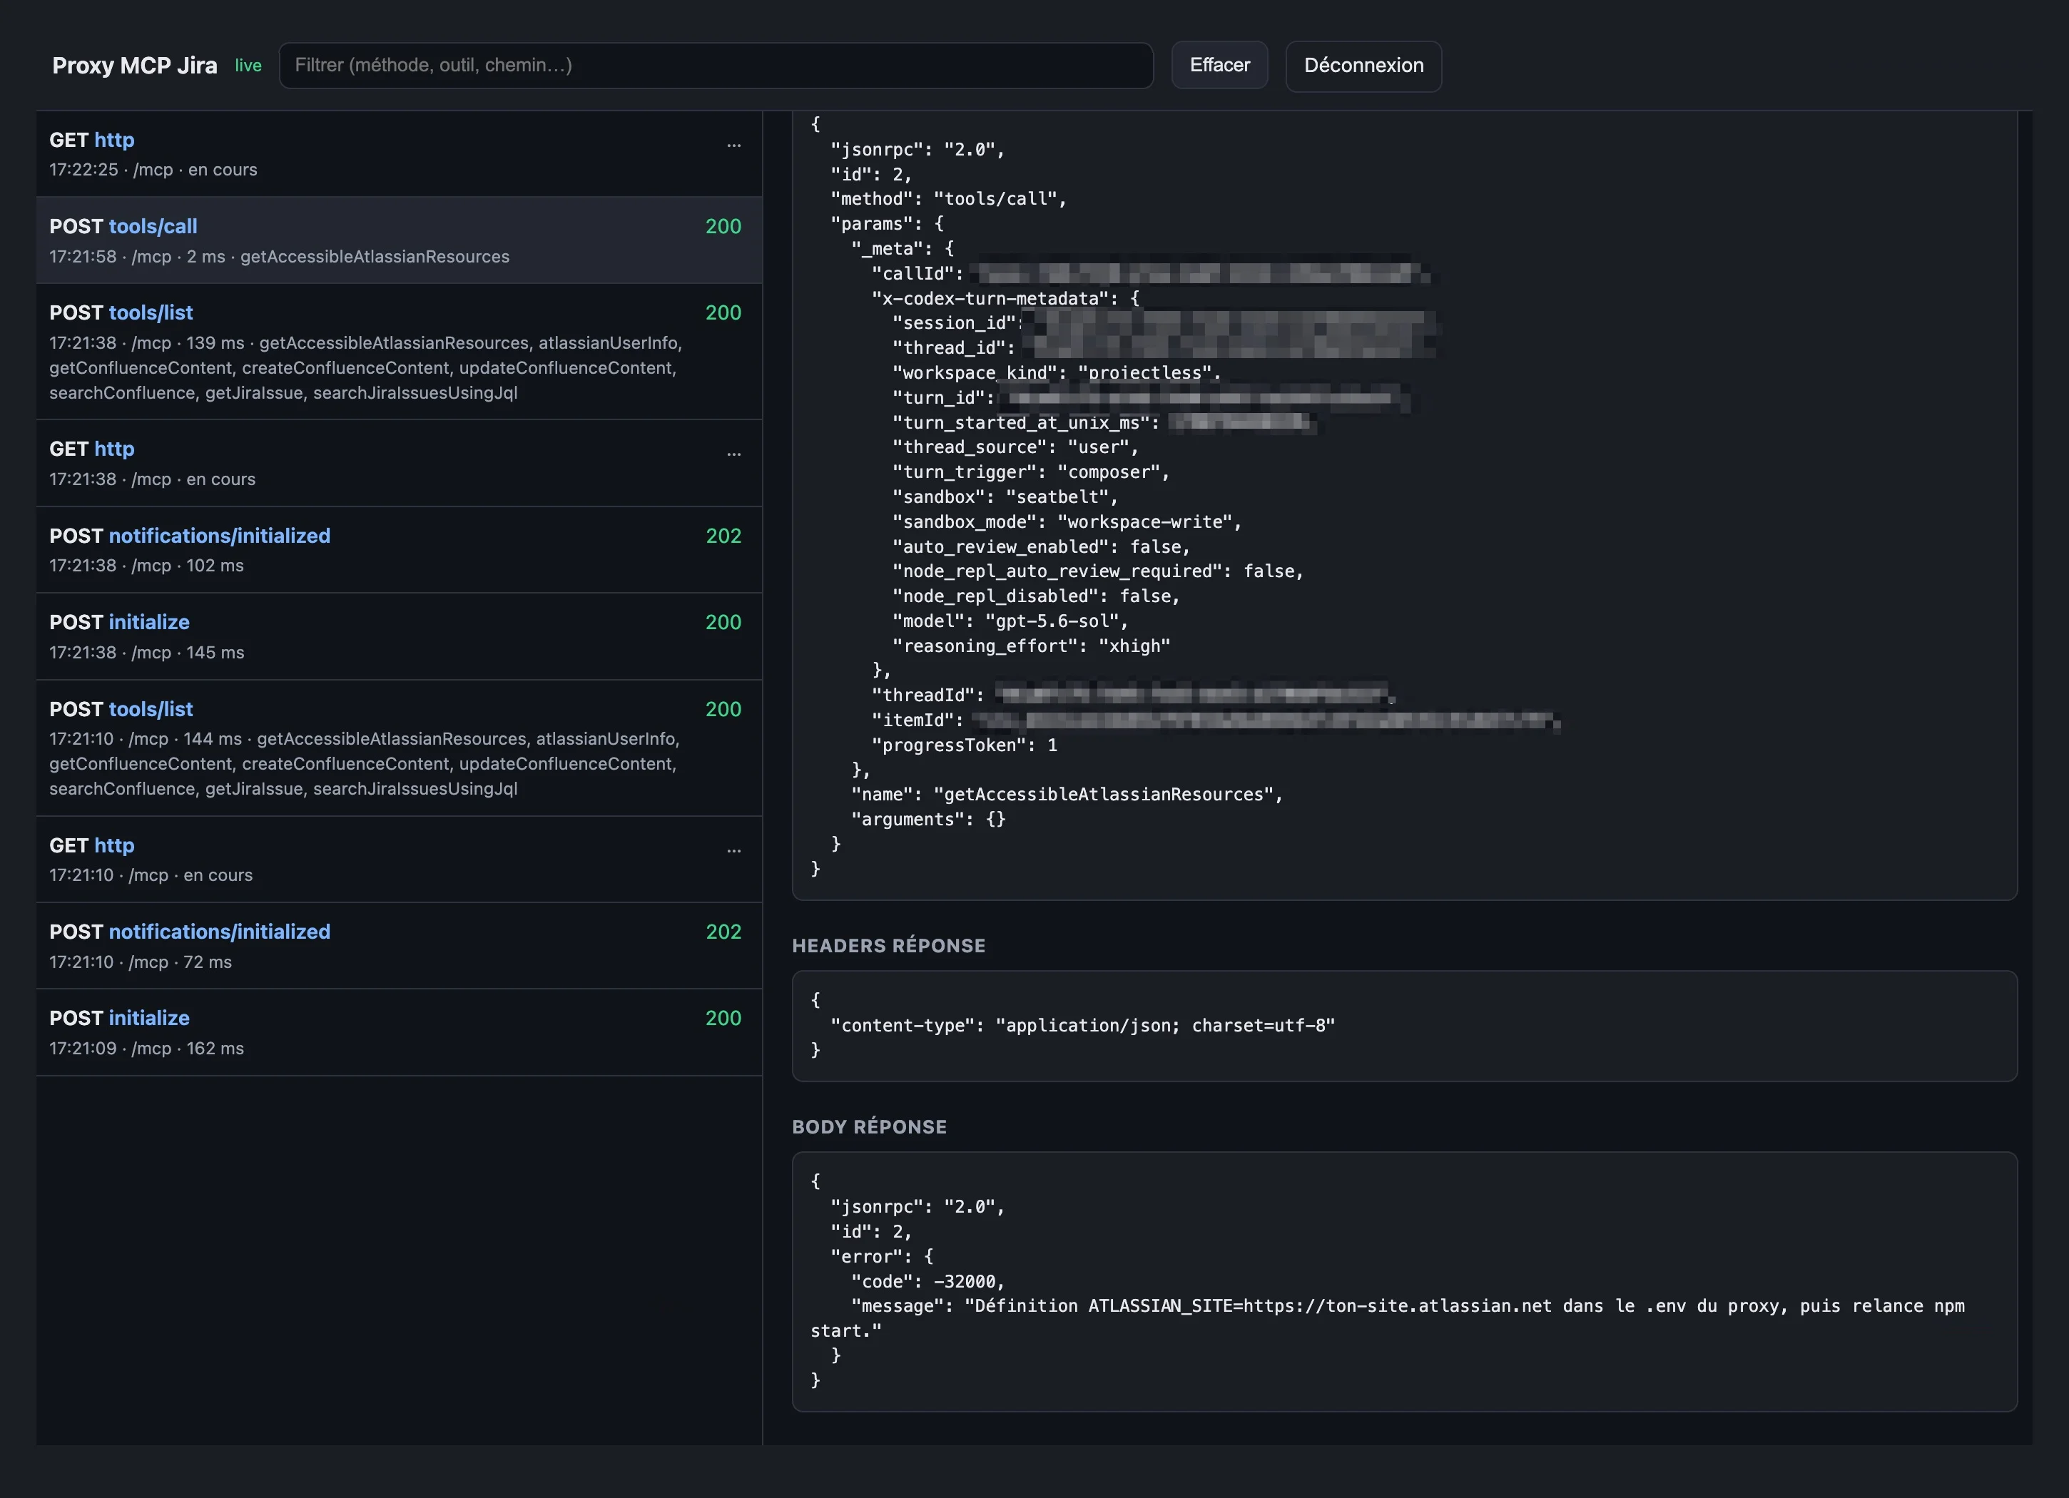2069x1498 pixels.
Task: Click the Proxy MCP Jira title
Action: click(x=134, y=66)
